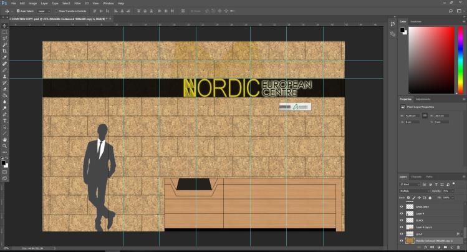The image size is (467, 252).
Task: Select the Rectangular Marquee tool
Action: pyautogui.click(x=4, y=32)
